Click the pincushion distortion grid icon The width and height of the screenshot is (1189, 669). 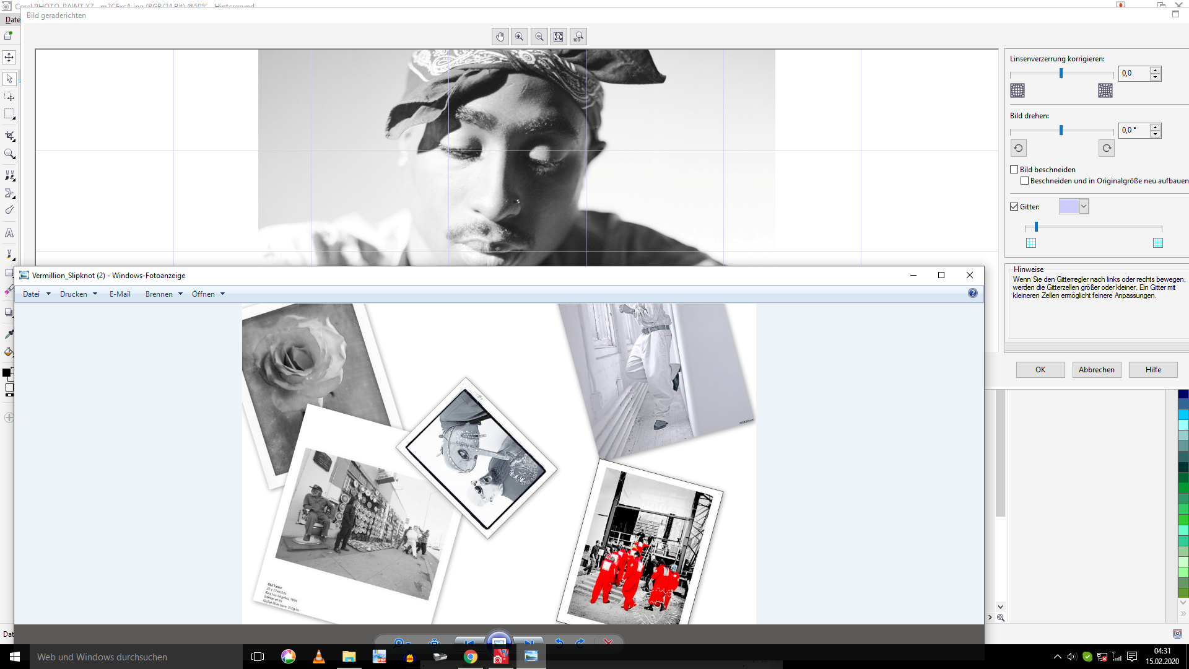click(1105, 90)
